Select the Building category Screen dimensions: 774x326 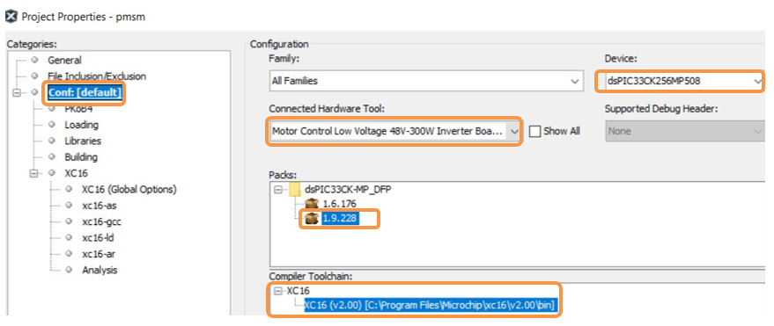[81, 157]
